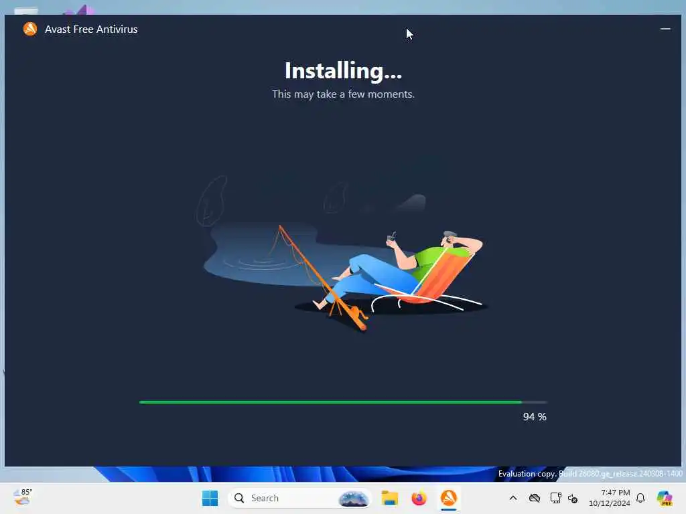Screen dimensions: 686x514
Task: Open the clock showing 7:47 PM
Action: pos(609,498)
